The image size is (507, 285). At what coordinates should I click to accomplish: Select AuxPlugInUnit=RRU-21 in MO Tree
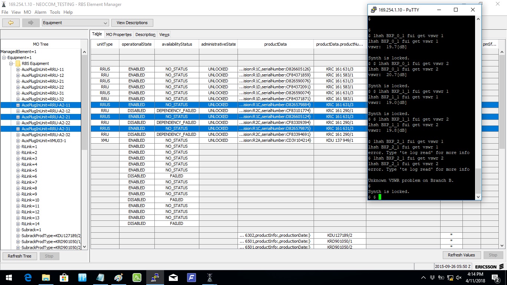click(43, 81)
